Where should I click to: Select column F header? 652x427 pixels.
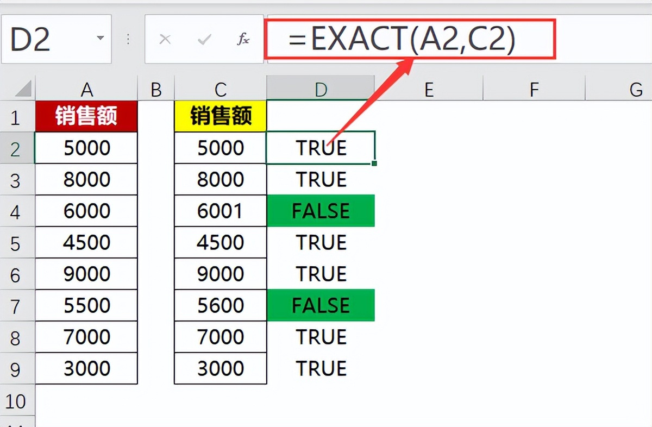tap(534, 88)
